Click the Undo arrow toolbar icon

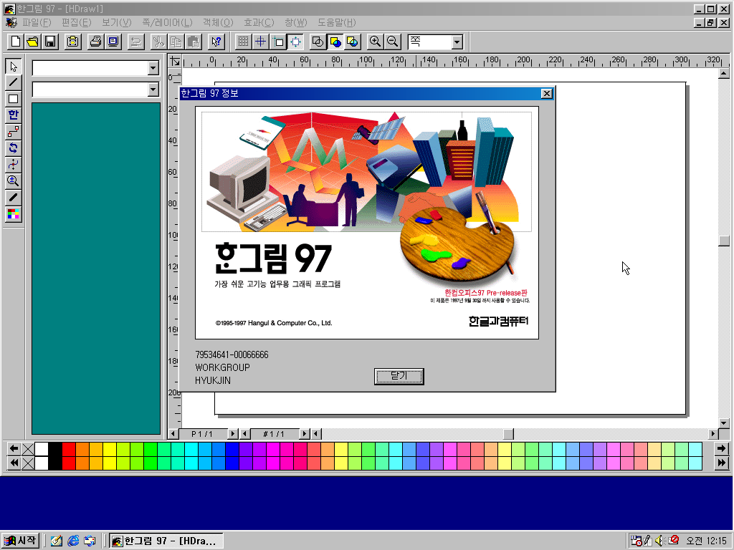coord(135,42)
